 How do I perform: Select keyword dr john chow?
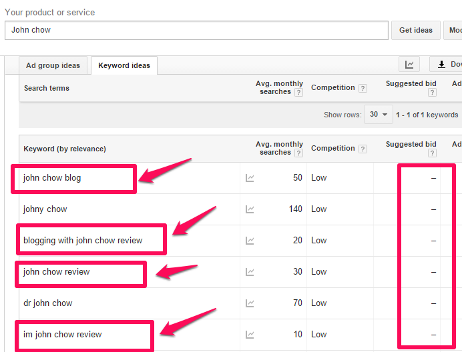47,303
